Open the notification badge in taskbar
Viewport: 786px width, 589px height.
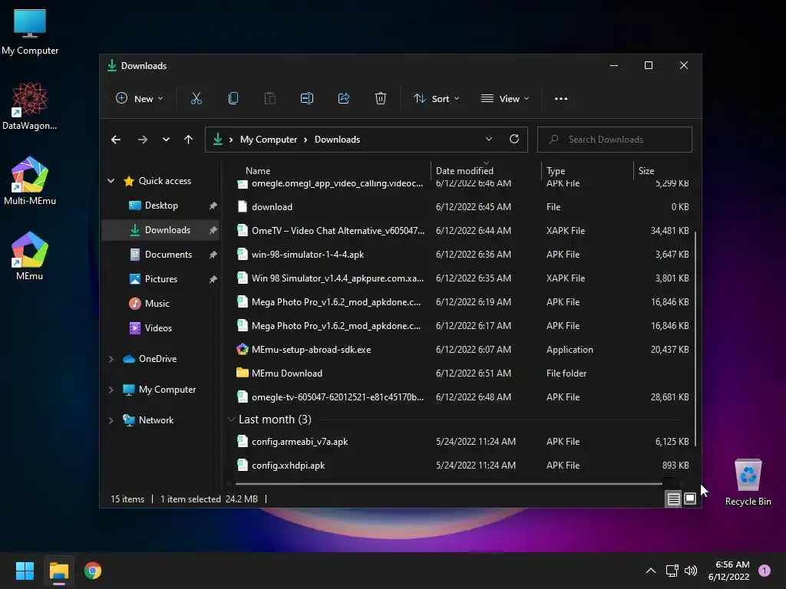tap(765, 570)
